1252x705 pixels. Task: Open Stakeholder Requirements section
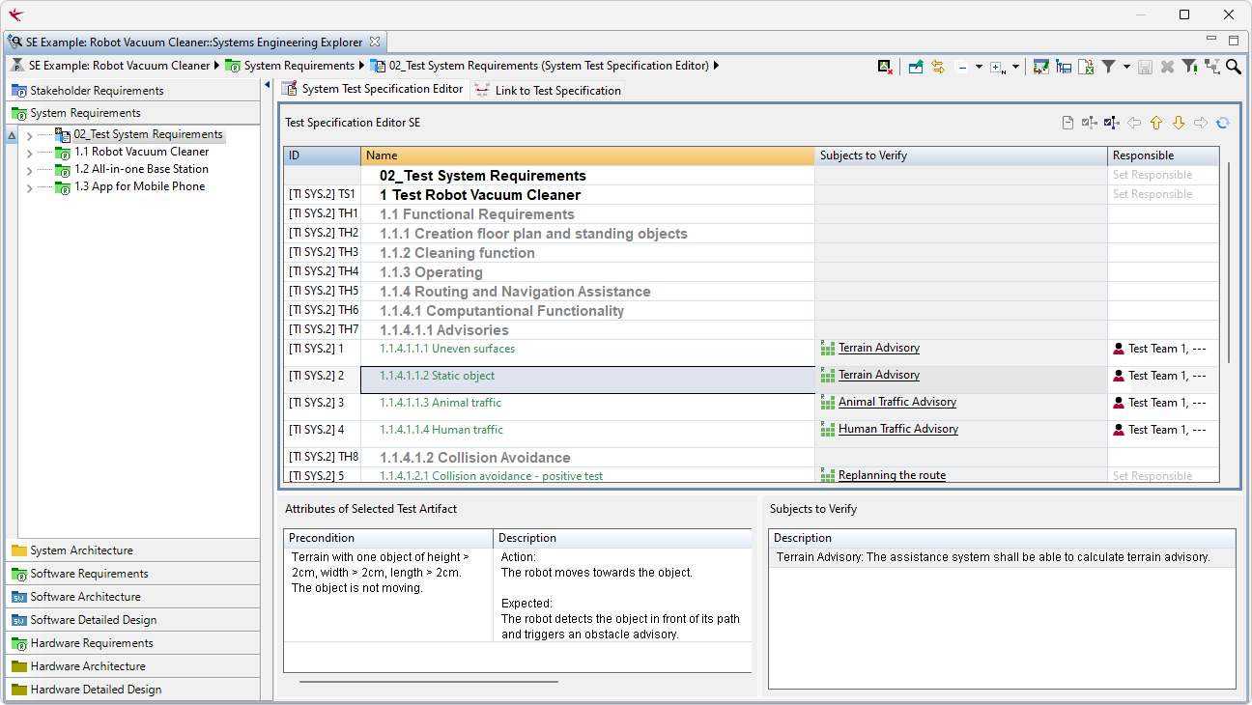click(x=133, y=91)
